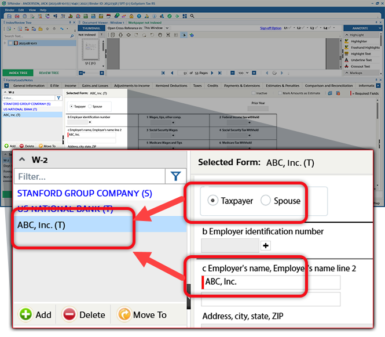Select the hand pan tool in viewer toolbar
The image size is (385, 337).
(x=160, y=35)
